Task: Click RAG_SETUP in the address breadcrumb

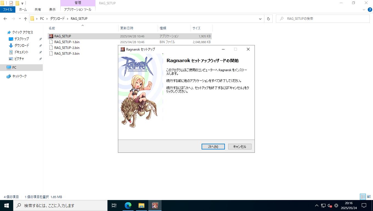Action: tap(79, 19)
